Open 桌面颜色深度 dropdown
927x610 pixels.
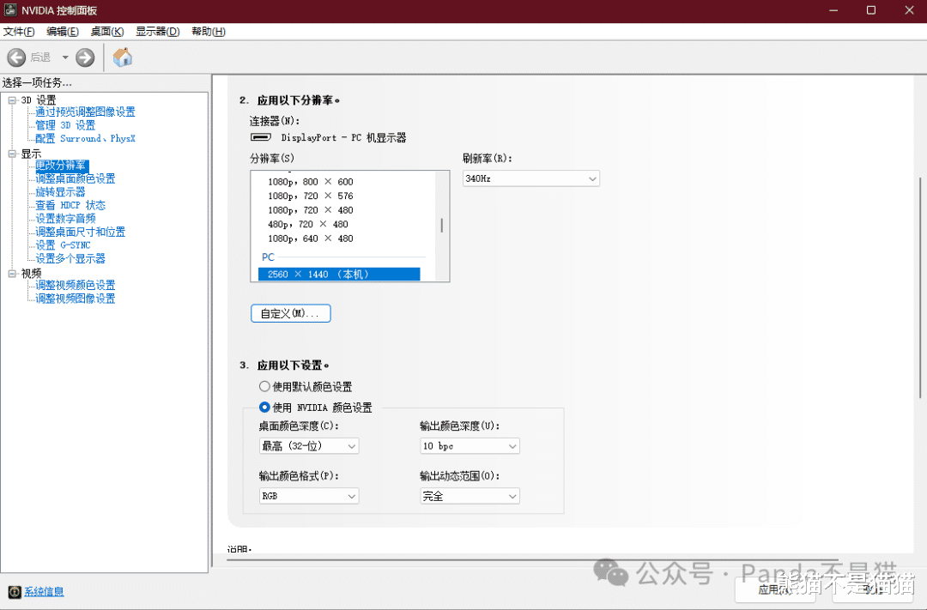[309, 446]
